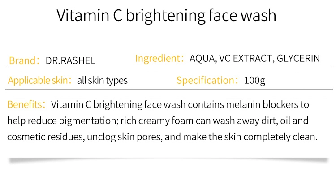The width and height of the screenshot is (336, 181).
Task: Click the orange 'Benefits' label
Action: tap(25, 105)
